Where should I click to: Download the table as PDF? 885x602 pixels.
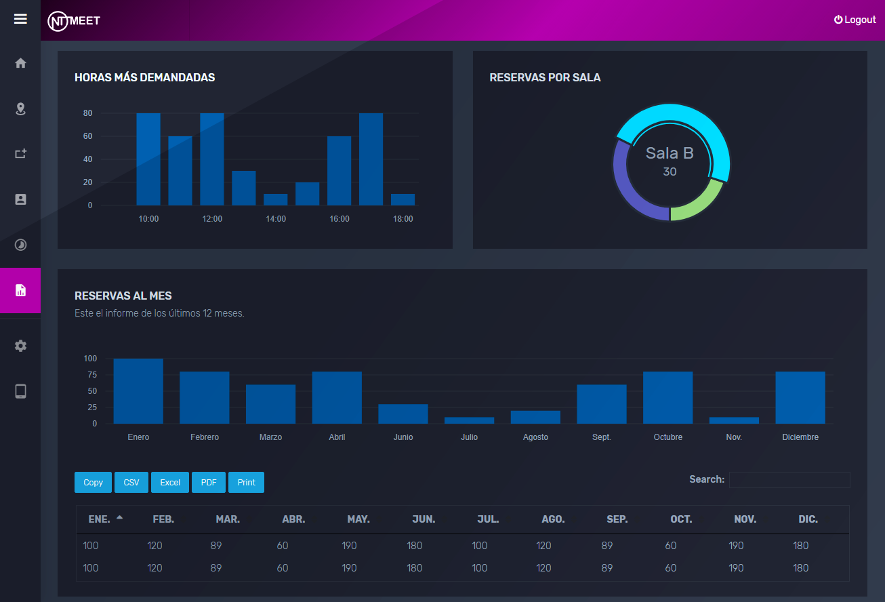pyautogui.click(x=209, y=483)
